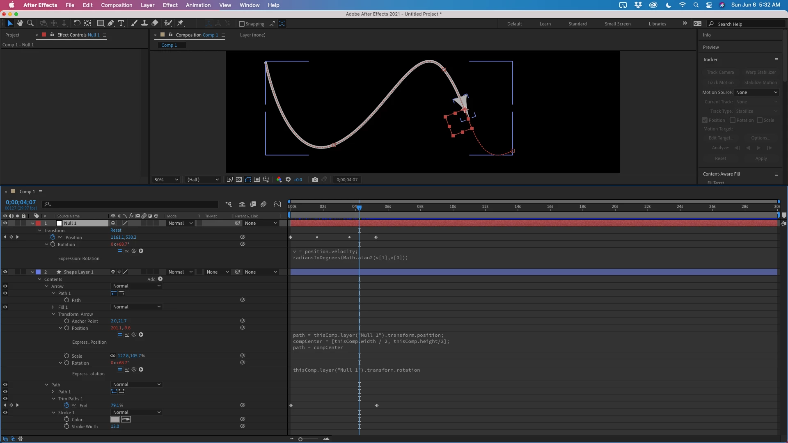The height and width of the screenshot is (443, 788).
Task: Collapse the Trim Paths 1 group
Action: coord(53,399)
